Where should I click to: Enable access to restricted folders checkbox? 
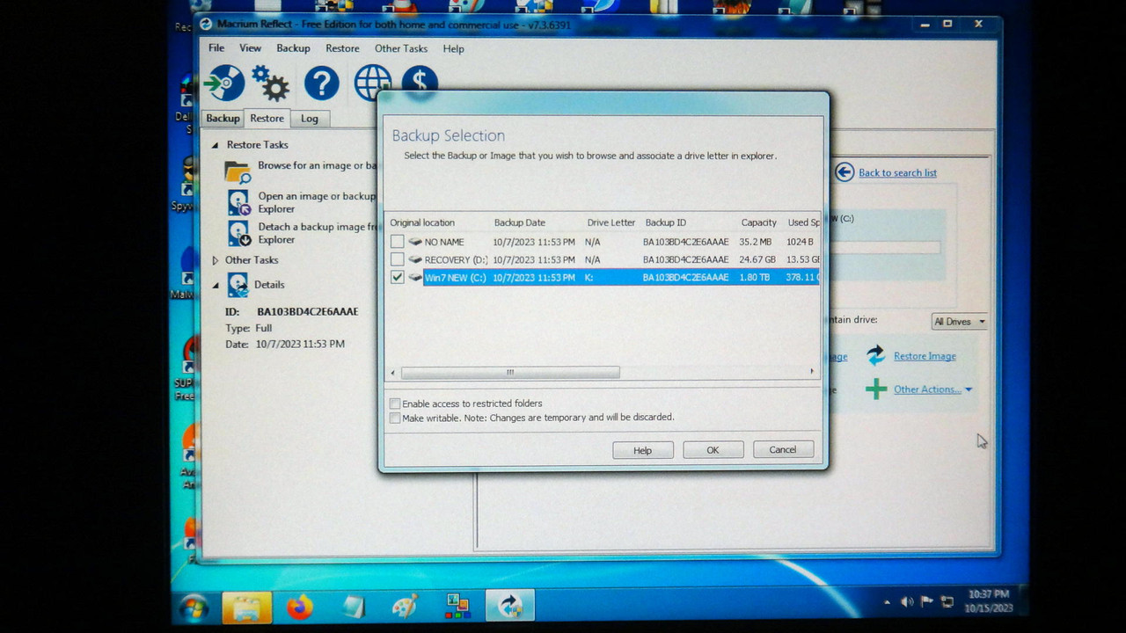click(395, 404)
